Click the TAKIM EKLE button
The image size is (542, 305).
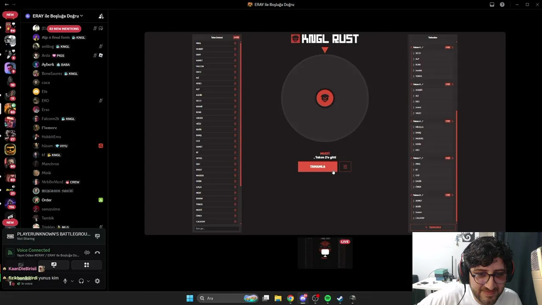(x=433, y=227)
